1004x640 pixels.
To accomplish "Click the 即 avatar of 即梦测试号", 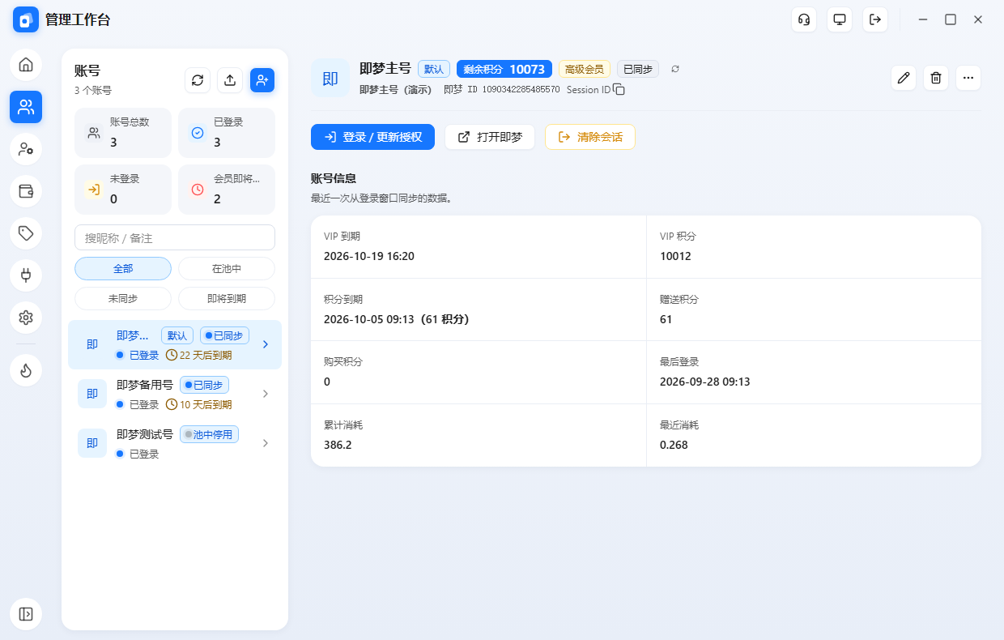I will pos(92,443).
